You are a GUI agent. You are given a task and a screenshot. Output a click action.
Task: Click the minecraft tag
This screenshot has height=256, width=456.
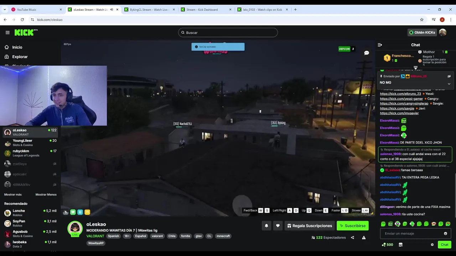tap(223, 236)
